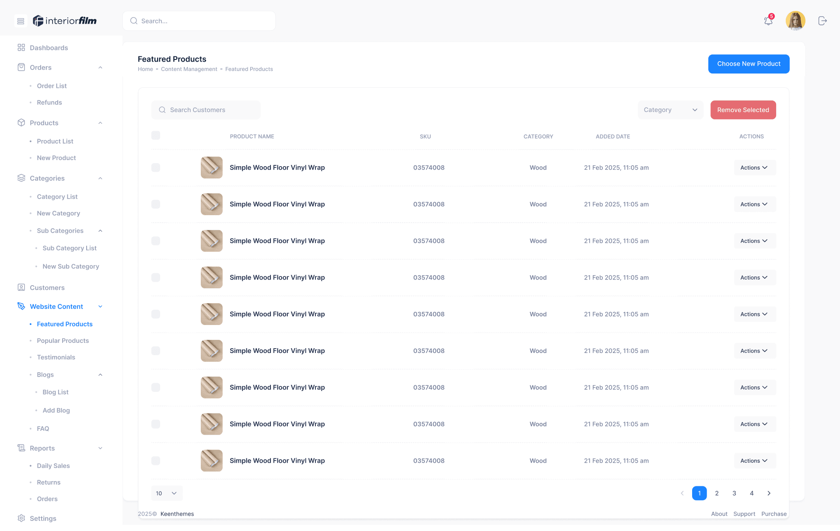Click the hamburger menu icon beside logo

pos(21,21)
